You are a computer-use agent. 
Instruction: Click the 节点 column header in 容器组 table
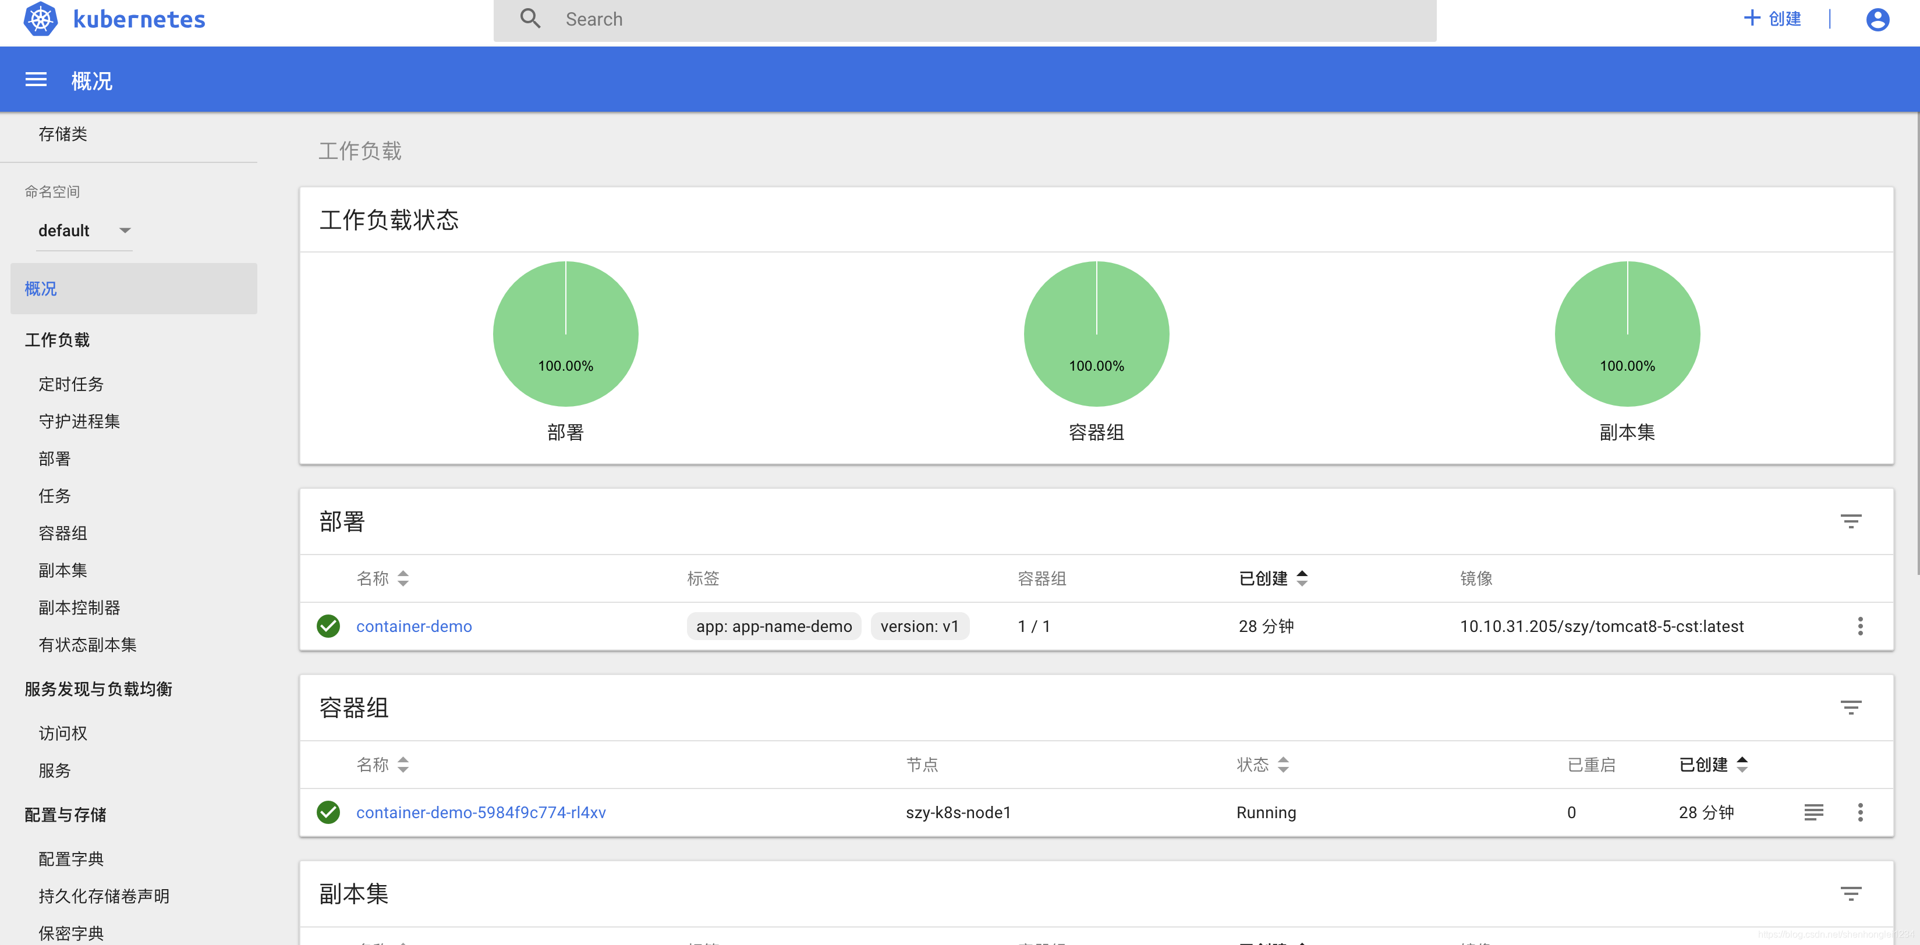pyautogui.click(x=922, y=765)
